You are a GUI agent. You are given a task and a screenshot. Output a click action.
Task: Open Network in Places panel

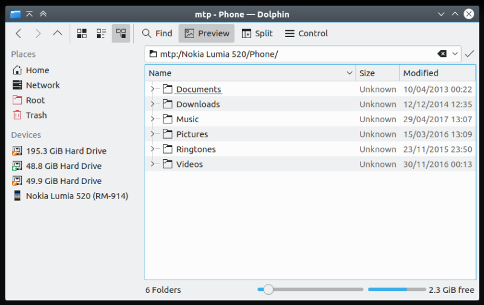pos(36,85)
